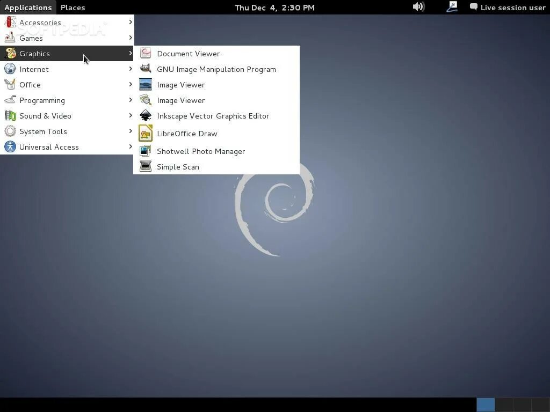550x412 pixels.
Task: Select the Sound & Video label
Action: point(45,116)
